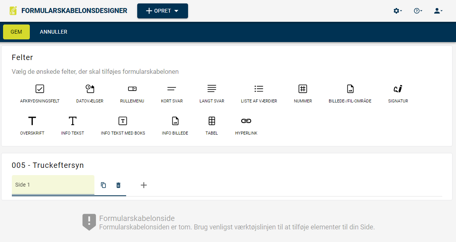Add an Info tekst med boks element
This screenshot has width=456, height=242.
(x=123, y=126)
